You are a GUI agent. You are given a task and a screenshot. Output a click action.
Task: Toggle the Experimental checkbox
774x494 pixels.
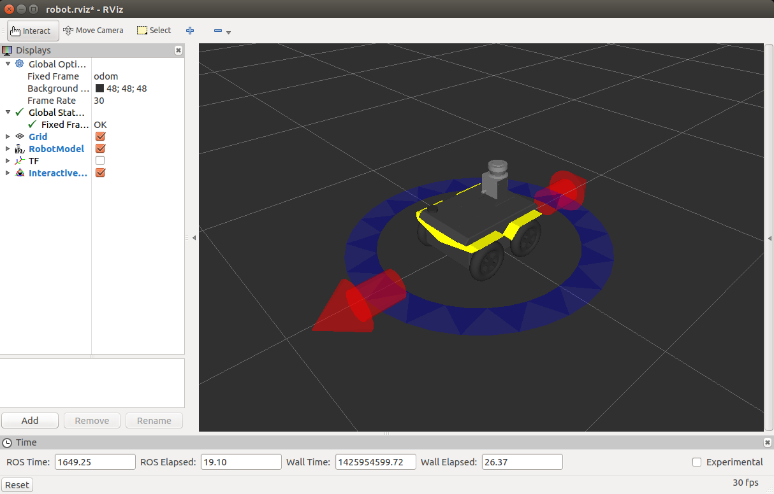tap(697, 462)
